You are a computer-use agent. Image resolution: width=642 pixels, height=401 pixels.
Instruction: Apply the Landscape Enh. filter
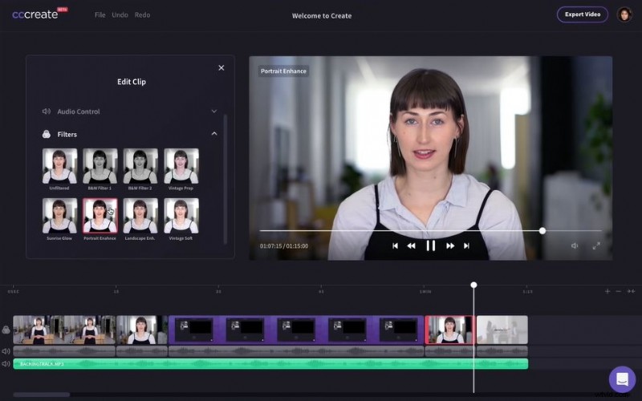click(140, 216)
